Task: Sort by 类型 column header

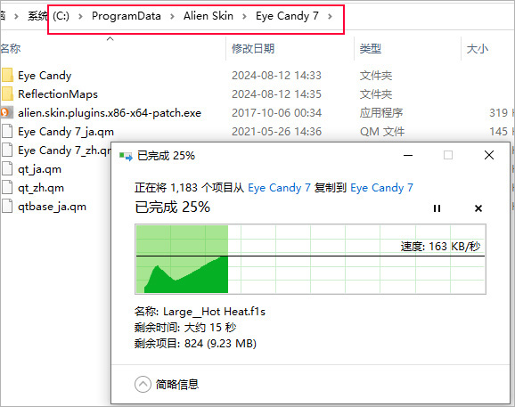Action: click(370, 49)
